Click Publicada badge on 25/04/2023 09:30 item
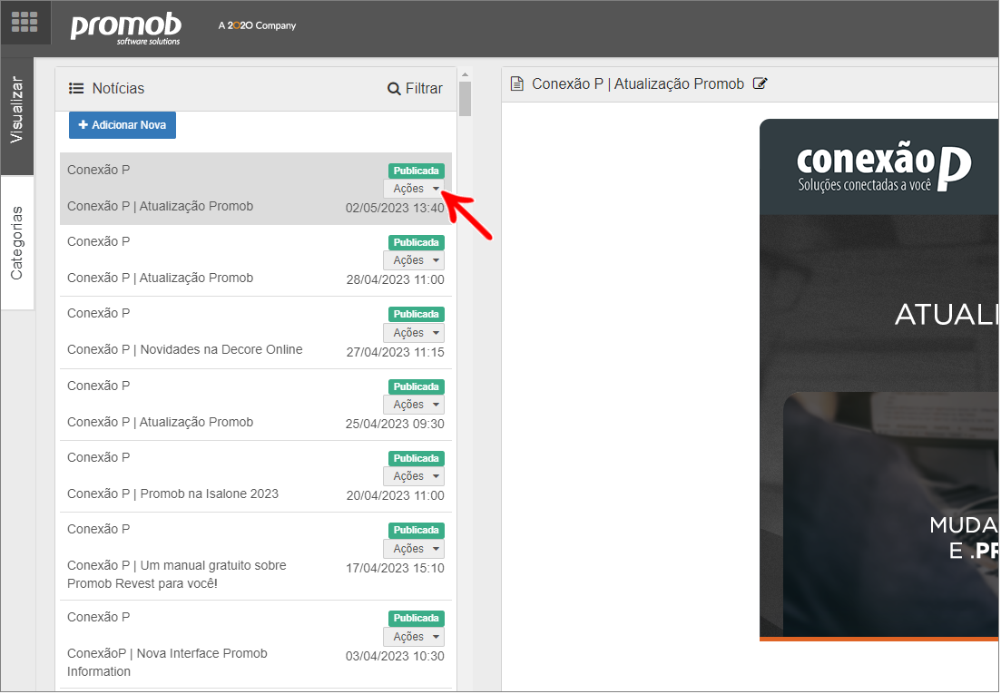1001x694 pixels. click(x=417, y=386)
